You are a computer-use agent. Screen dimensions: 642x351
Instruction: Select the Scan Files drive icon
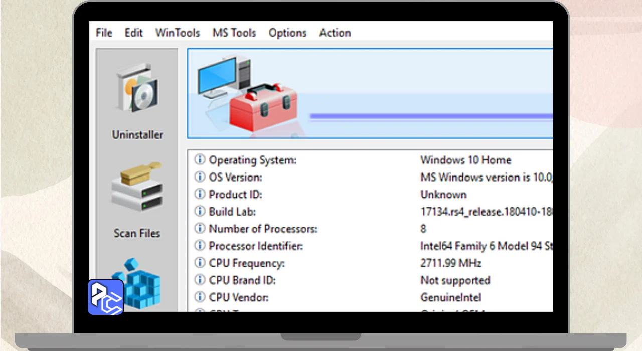(x=136, y=186)
